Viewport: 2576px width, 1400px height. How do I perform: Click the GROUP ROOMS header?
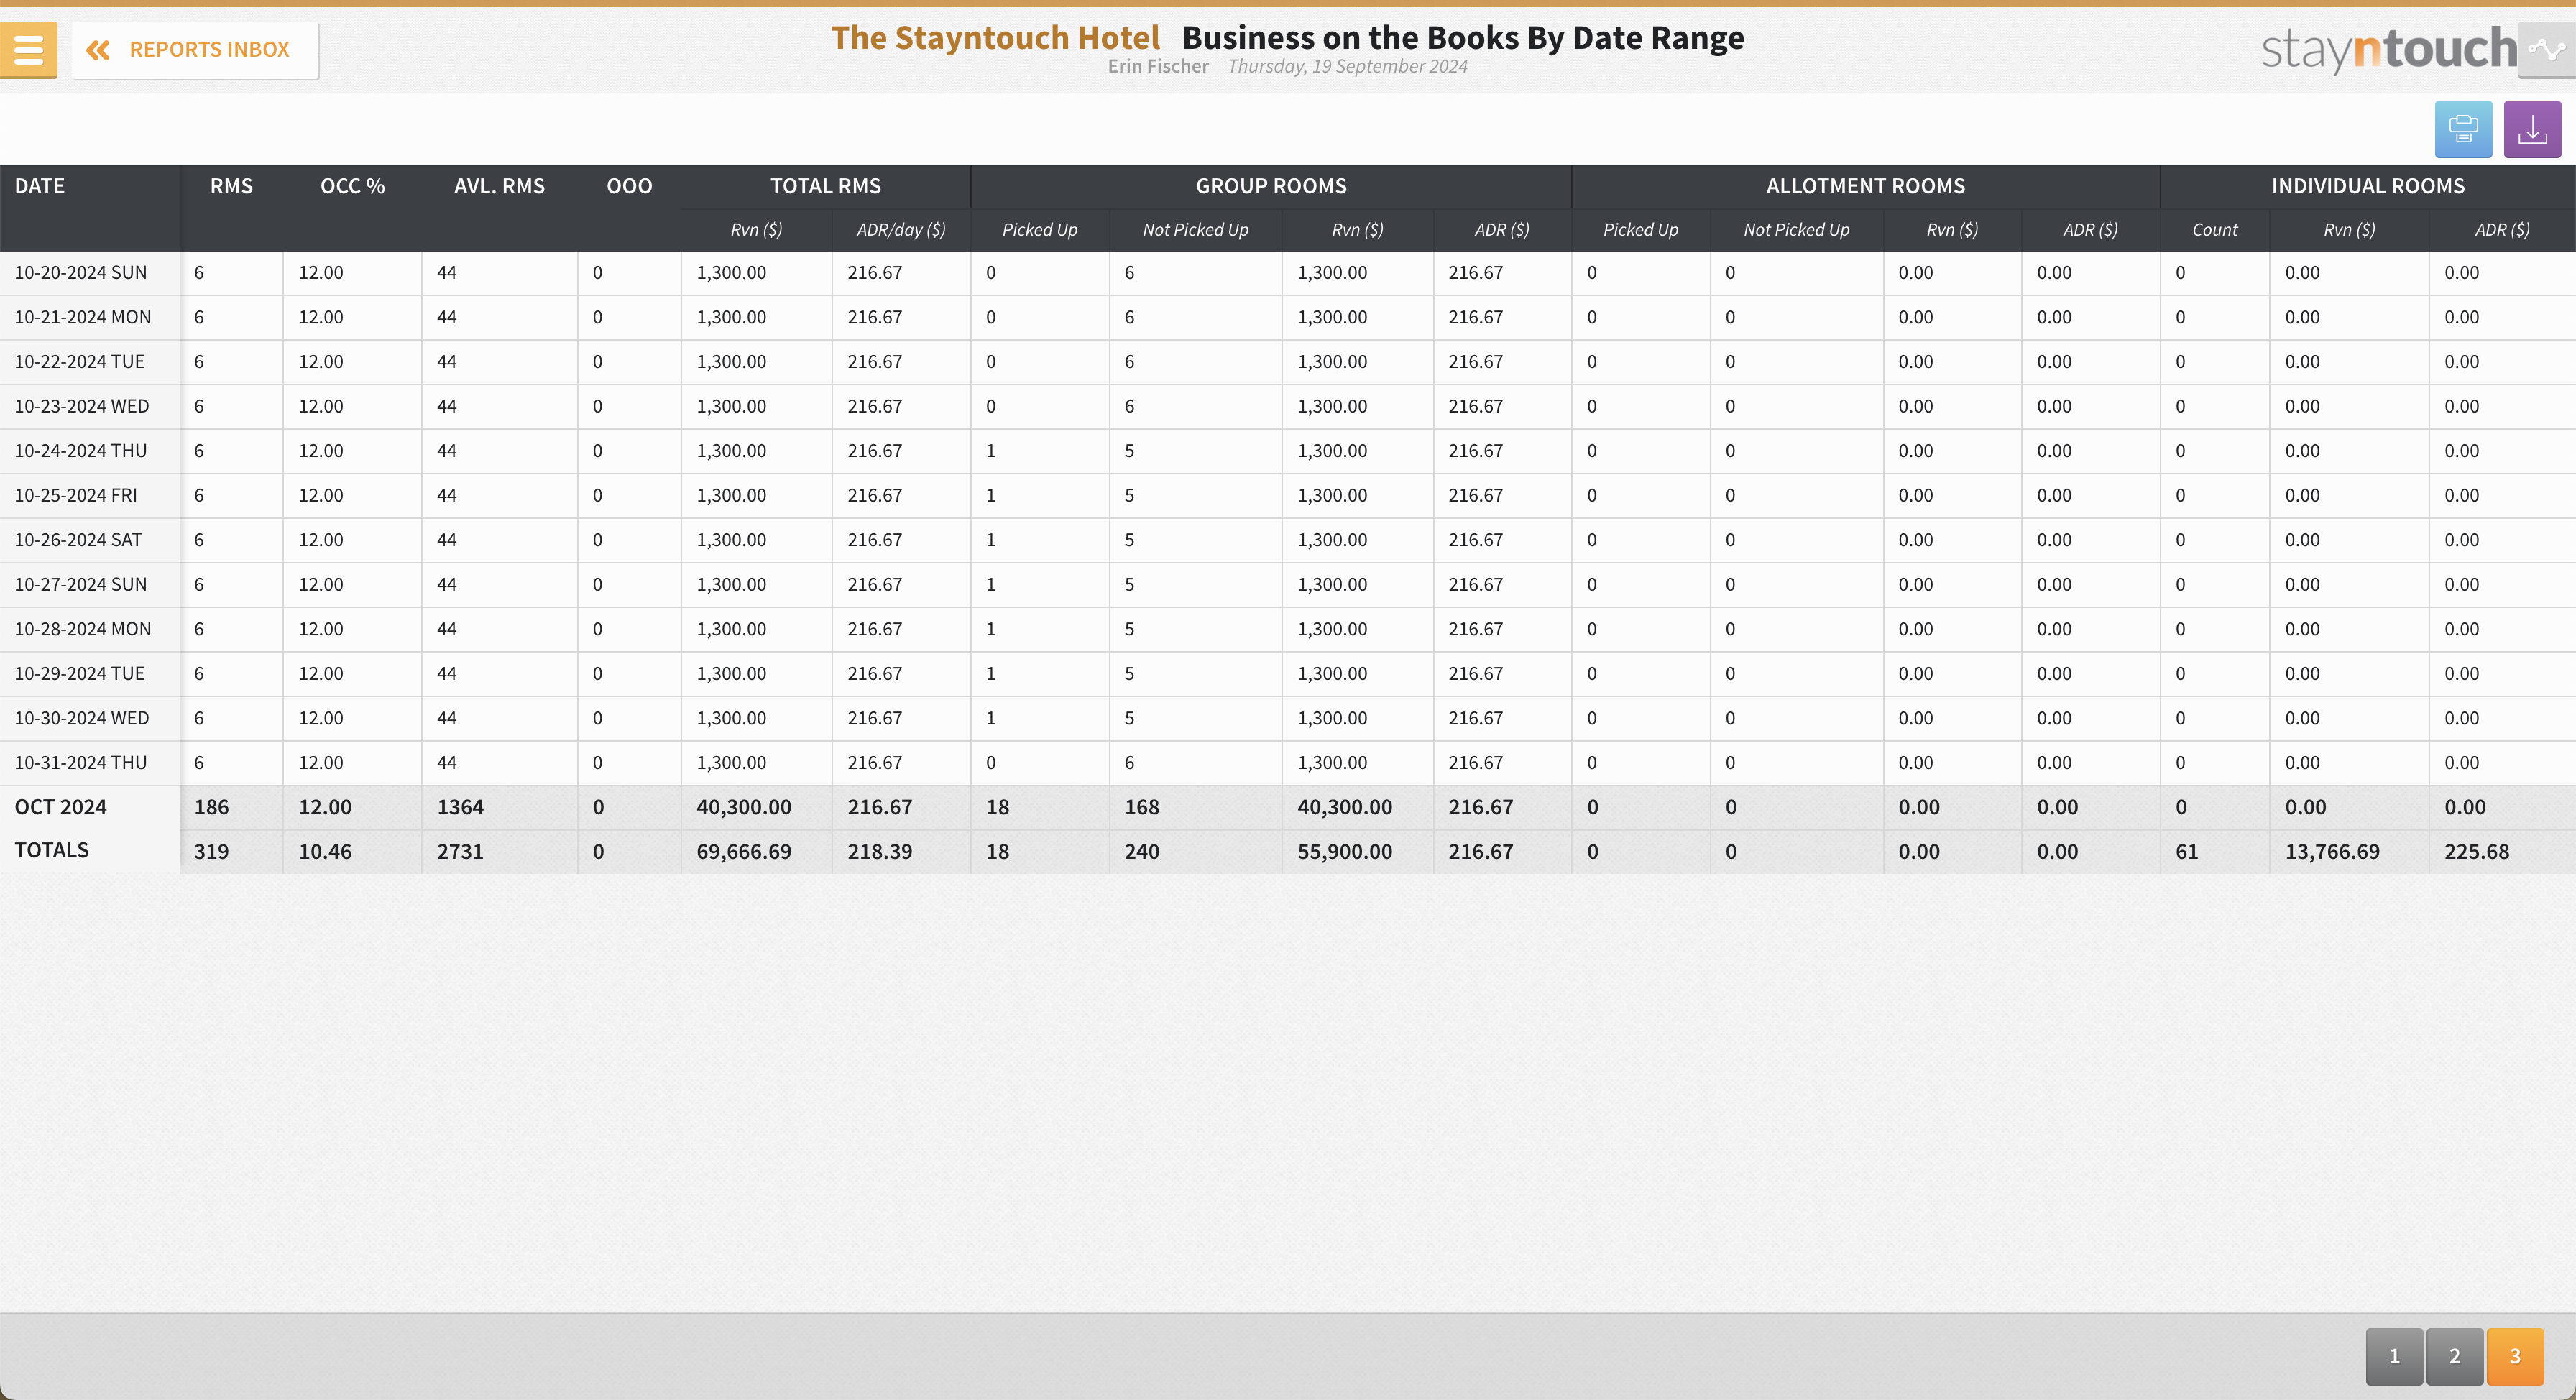(1270, 186)
